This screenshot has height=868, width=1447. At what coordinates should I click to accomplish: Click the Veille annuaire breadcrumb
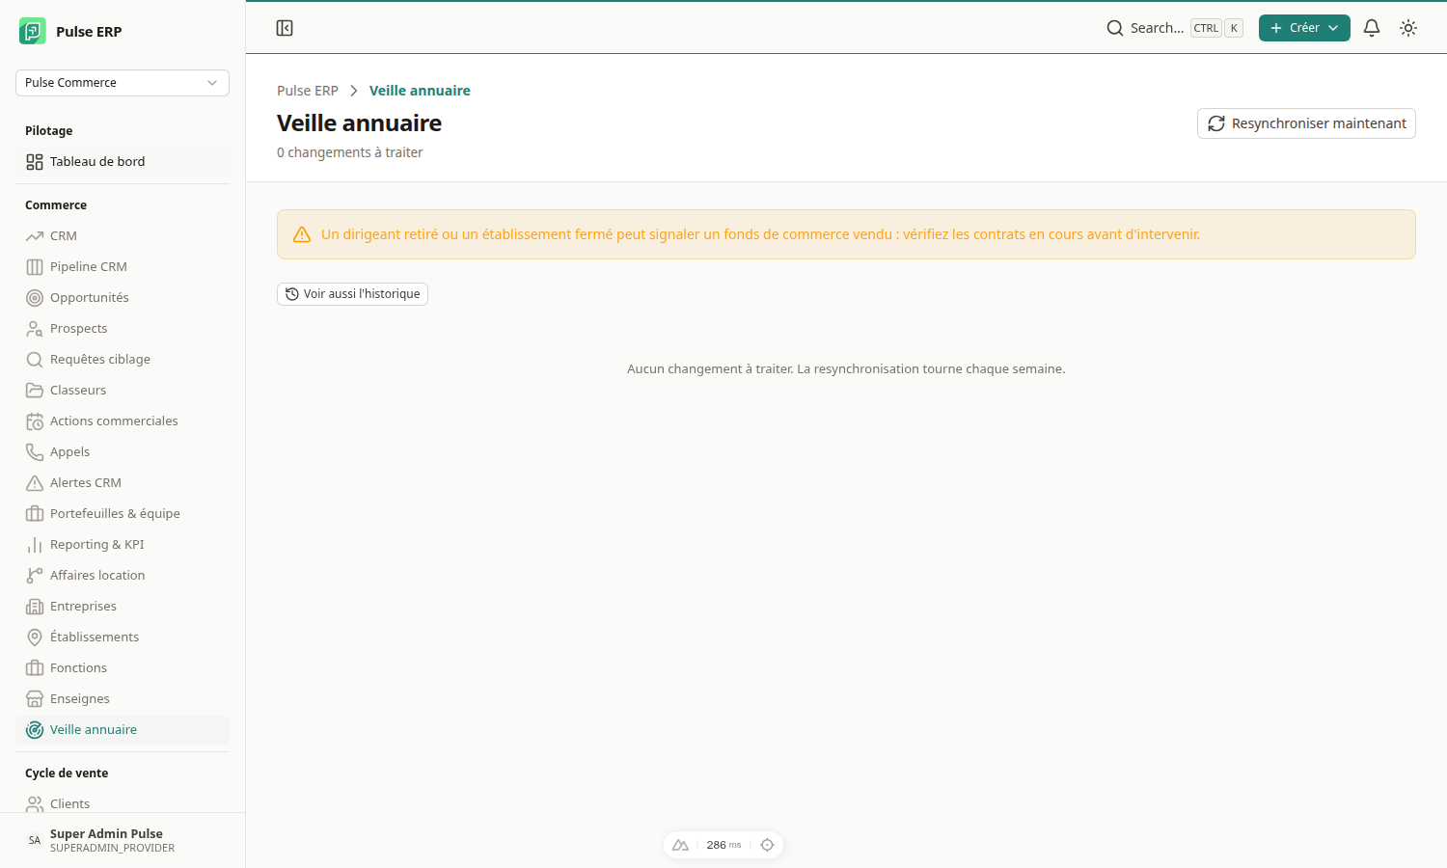[x=420, y=91]
